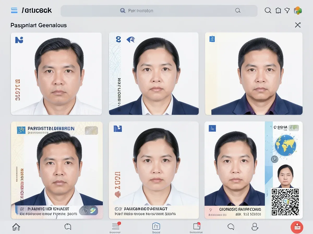Image resolution: width=313 pixels, height=234 pixels.
Task: Open the speech bubble beside the profile icon
Action: pos(231,226)
